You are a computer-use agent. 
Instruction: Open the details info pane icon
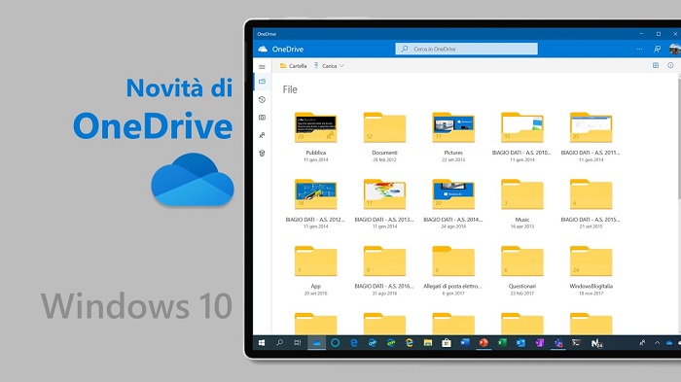pyautogui.click(x=670, y=65)
